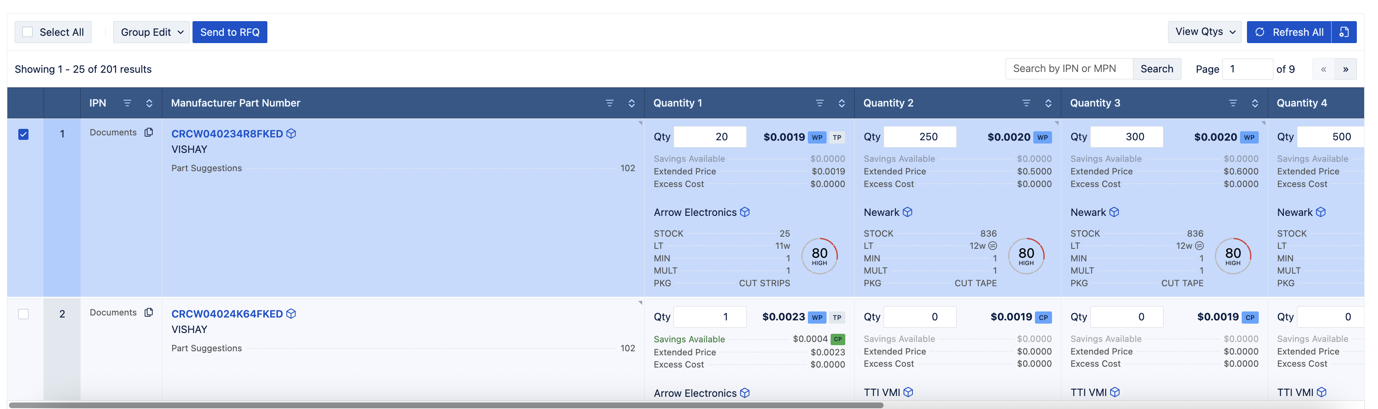Screen dimensions: 1378x409
Task: Edit the Quantity 1 field showing 20
Action: (710, 137)
